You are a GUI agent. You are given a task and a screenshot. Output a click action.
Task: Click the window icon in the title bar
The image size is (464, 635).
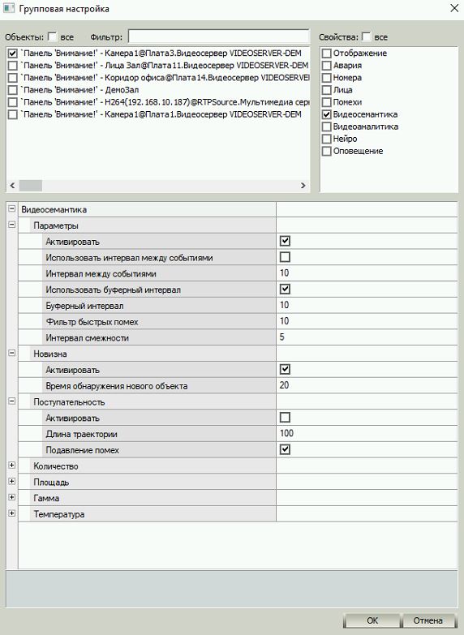tap(9, 8)
